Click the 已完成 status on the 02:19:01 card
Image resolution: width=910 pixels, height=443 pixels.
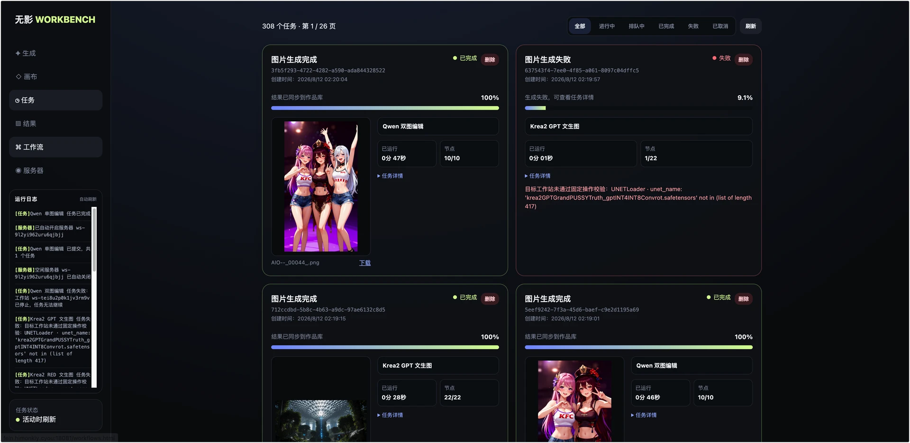pos(719,297)
